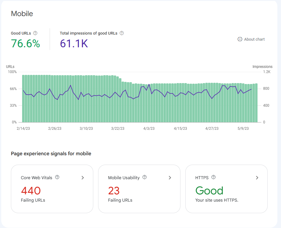Click the 100% URLs axis label
Image resolution: width=281 pixels, height=228 pixels.
[x=12, y=72]
